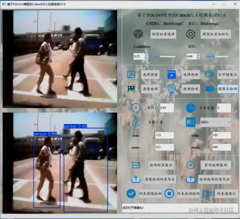Click the select image picture icon
This screenshot has width=240, height=219.
131,75
